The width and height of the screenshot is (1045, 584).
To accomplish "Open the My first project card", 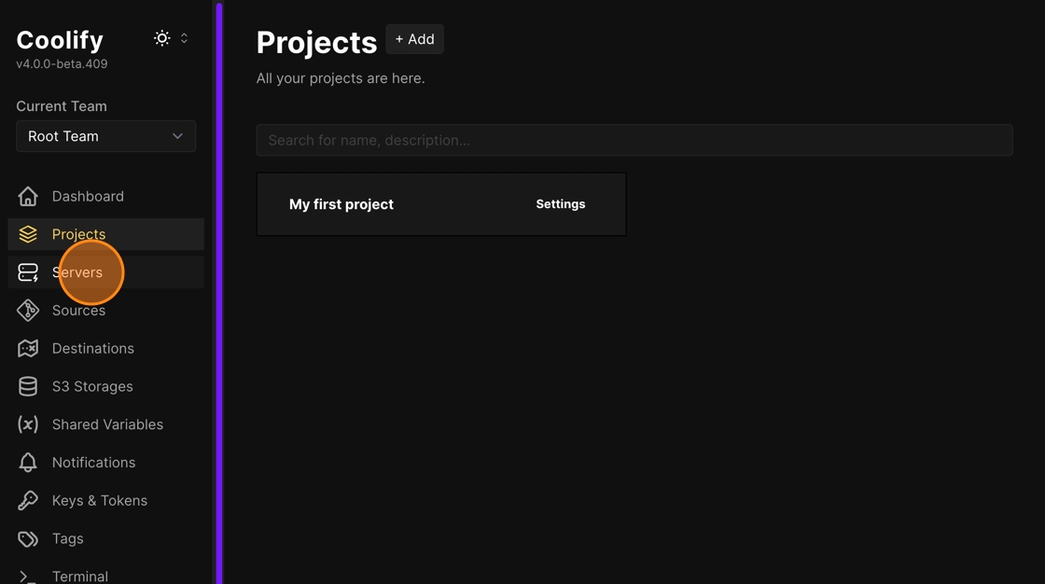I will 341,204.
